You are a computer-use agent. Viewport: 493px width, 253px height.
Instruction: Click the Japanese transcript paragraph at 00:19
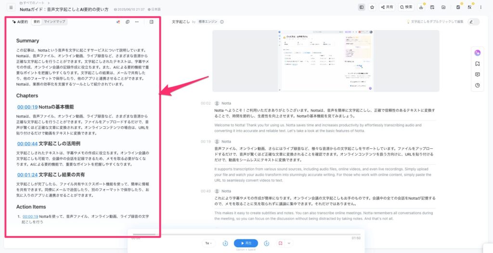coord(325,155)
